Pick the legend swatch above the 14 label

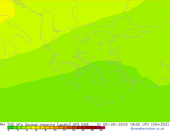coord(75,128)
